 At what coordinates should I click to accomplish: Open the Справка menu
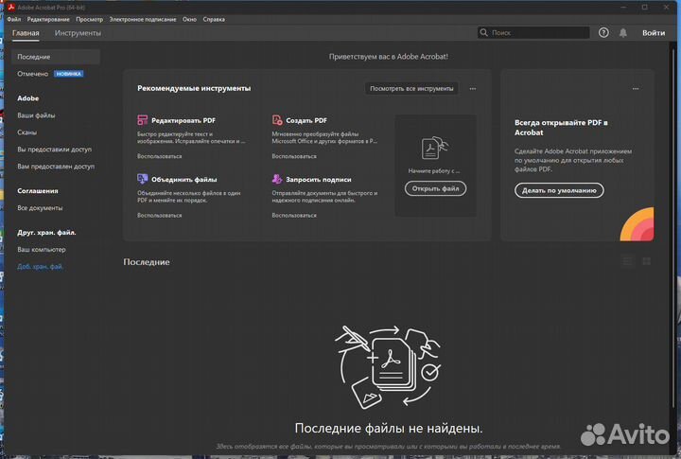point(214,19)
